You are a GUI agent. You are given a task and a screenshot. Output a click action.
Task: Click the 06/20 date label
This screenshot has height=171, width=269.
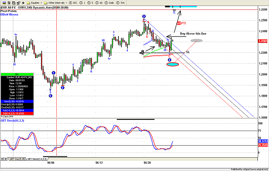(x=147, y=162)
